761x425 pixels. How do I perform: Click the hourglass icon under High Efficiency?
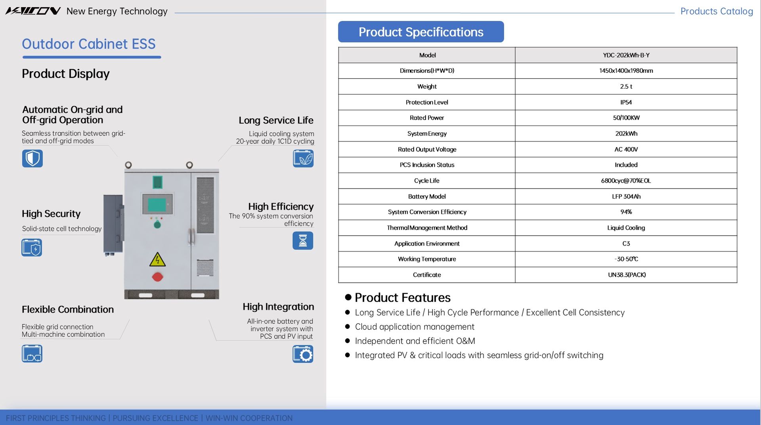[x=303, y=240]
